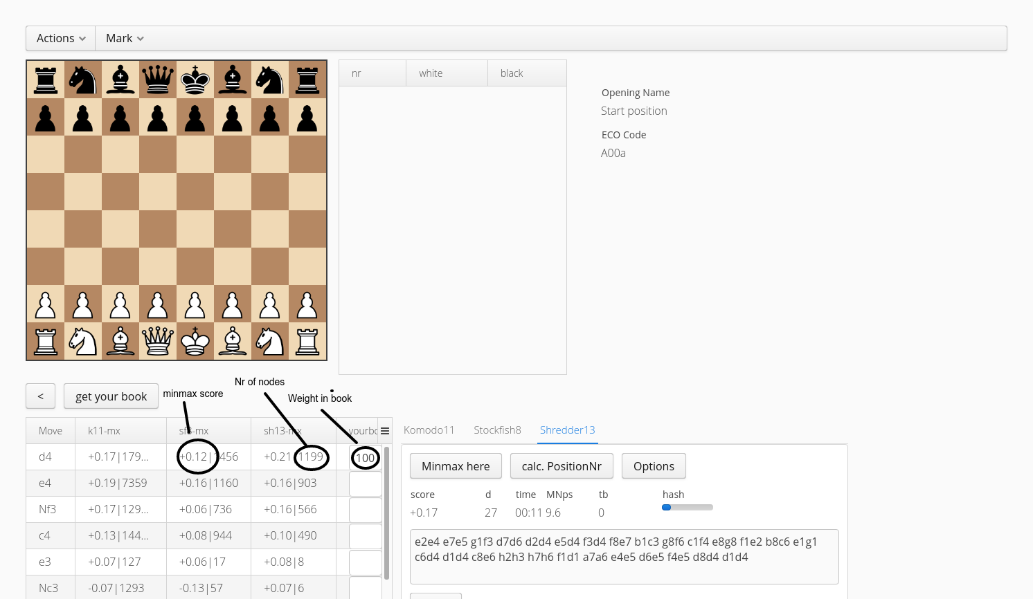Click the Minmax here button
1033x599 pixels.
click(x=456, y=466)
